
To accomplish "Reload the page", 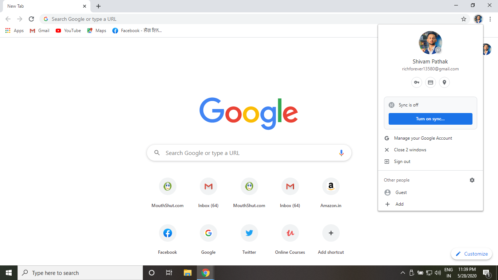I will [31, 19].
